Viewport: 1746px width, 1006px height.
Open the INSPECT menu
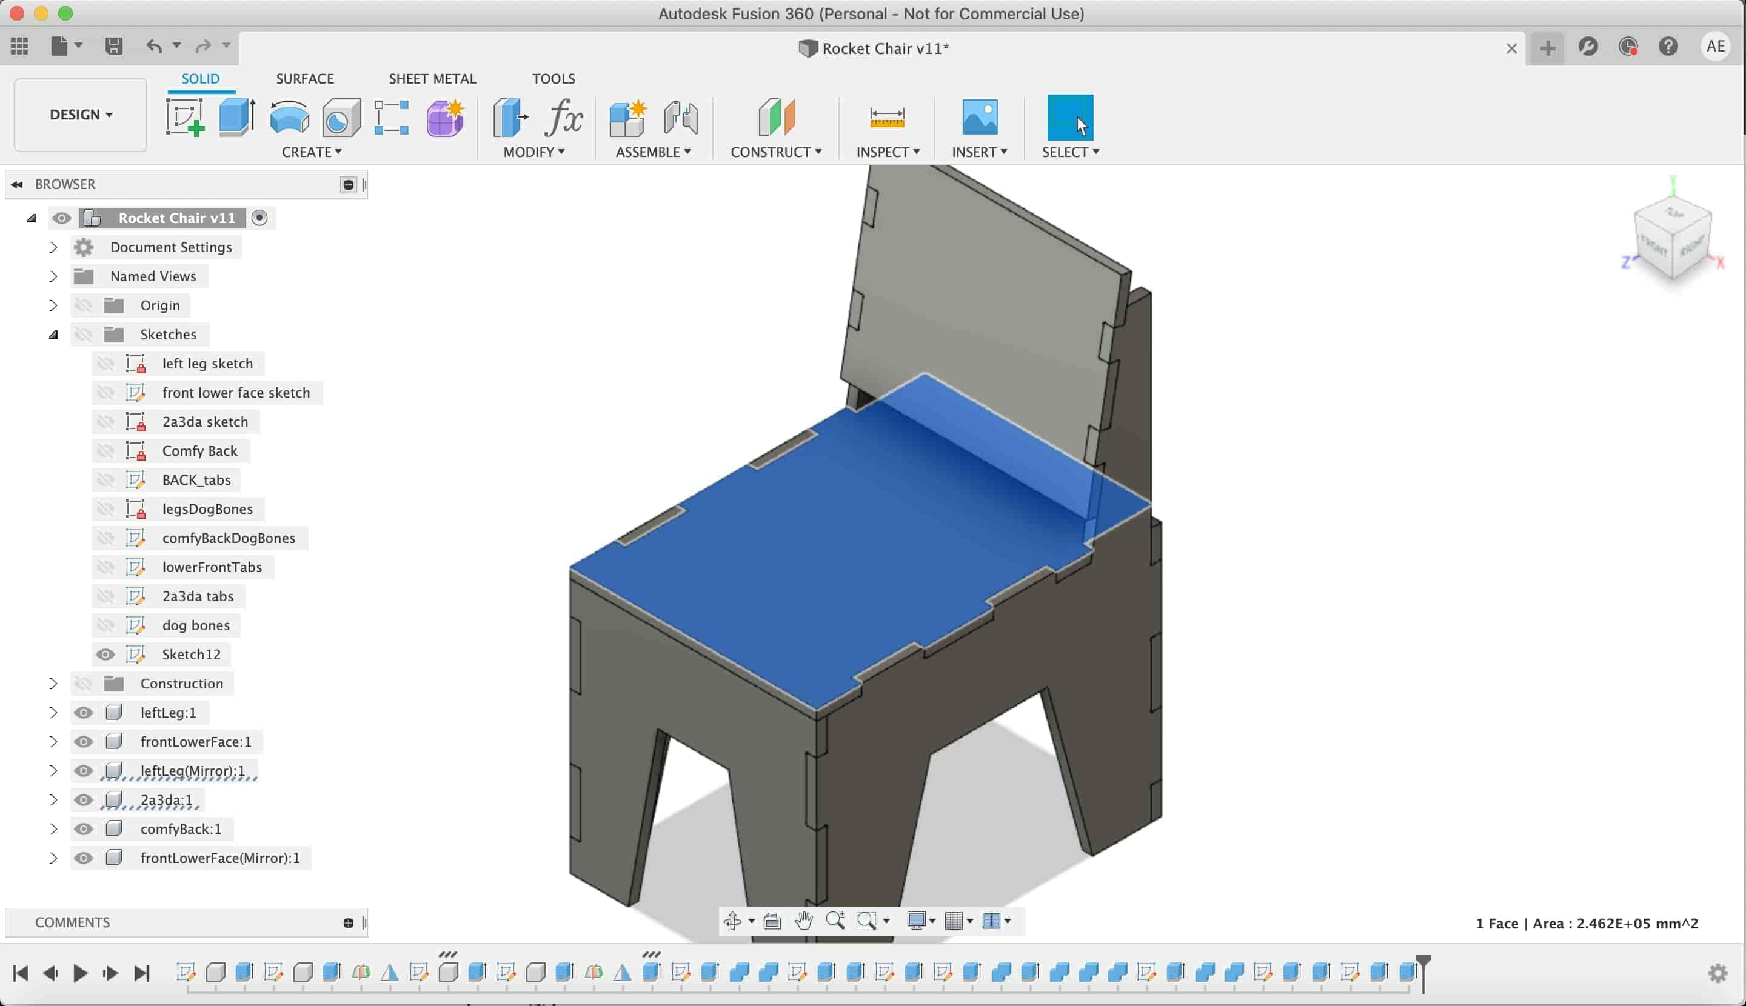point(888,152)
